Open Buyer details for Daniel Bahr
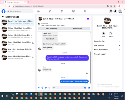This screenshot has height=100, width=125. (x=50, y=39)
